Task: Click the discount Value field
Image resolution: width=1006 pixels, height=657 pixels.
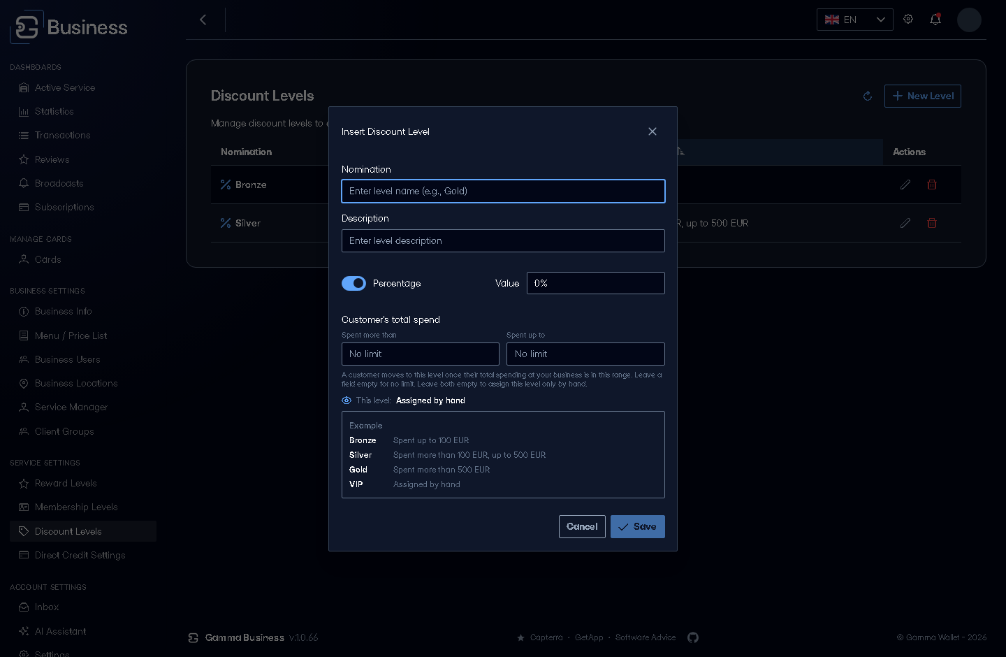Action: click(x=596, y=283)
